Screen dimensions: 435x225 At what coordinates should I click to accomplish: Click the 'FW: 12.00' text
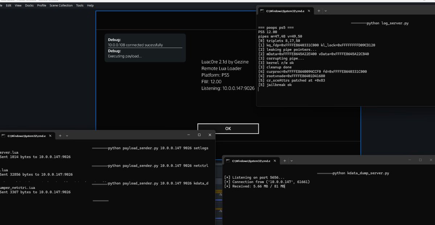point(212,82)
